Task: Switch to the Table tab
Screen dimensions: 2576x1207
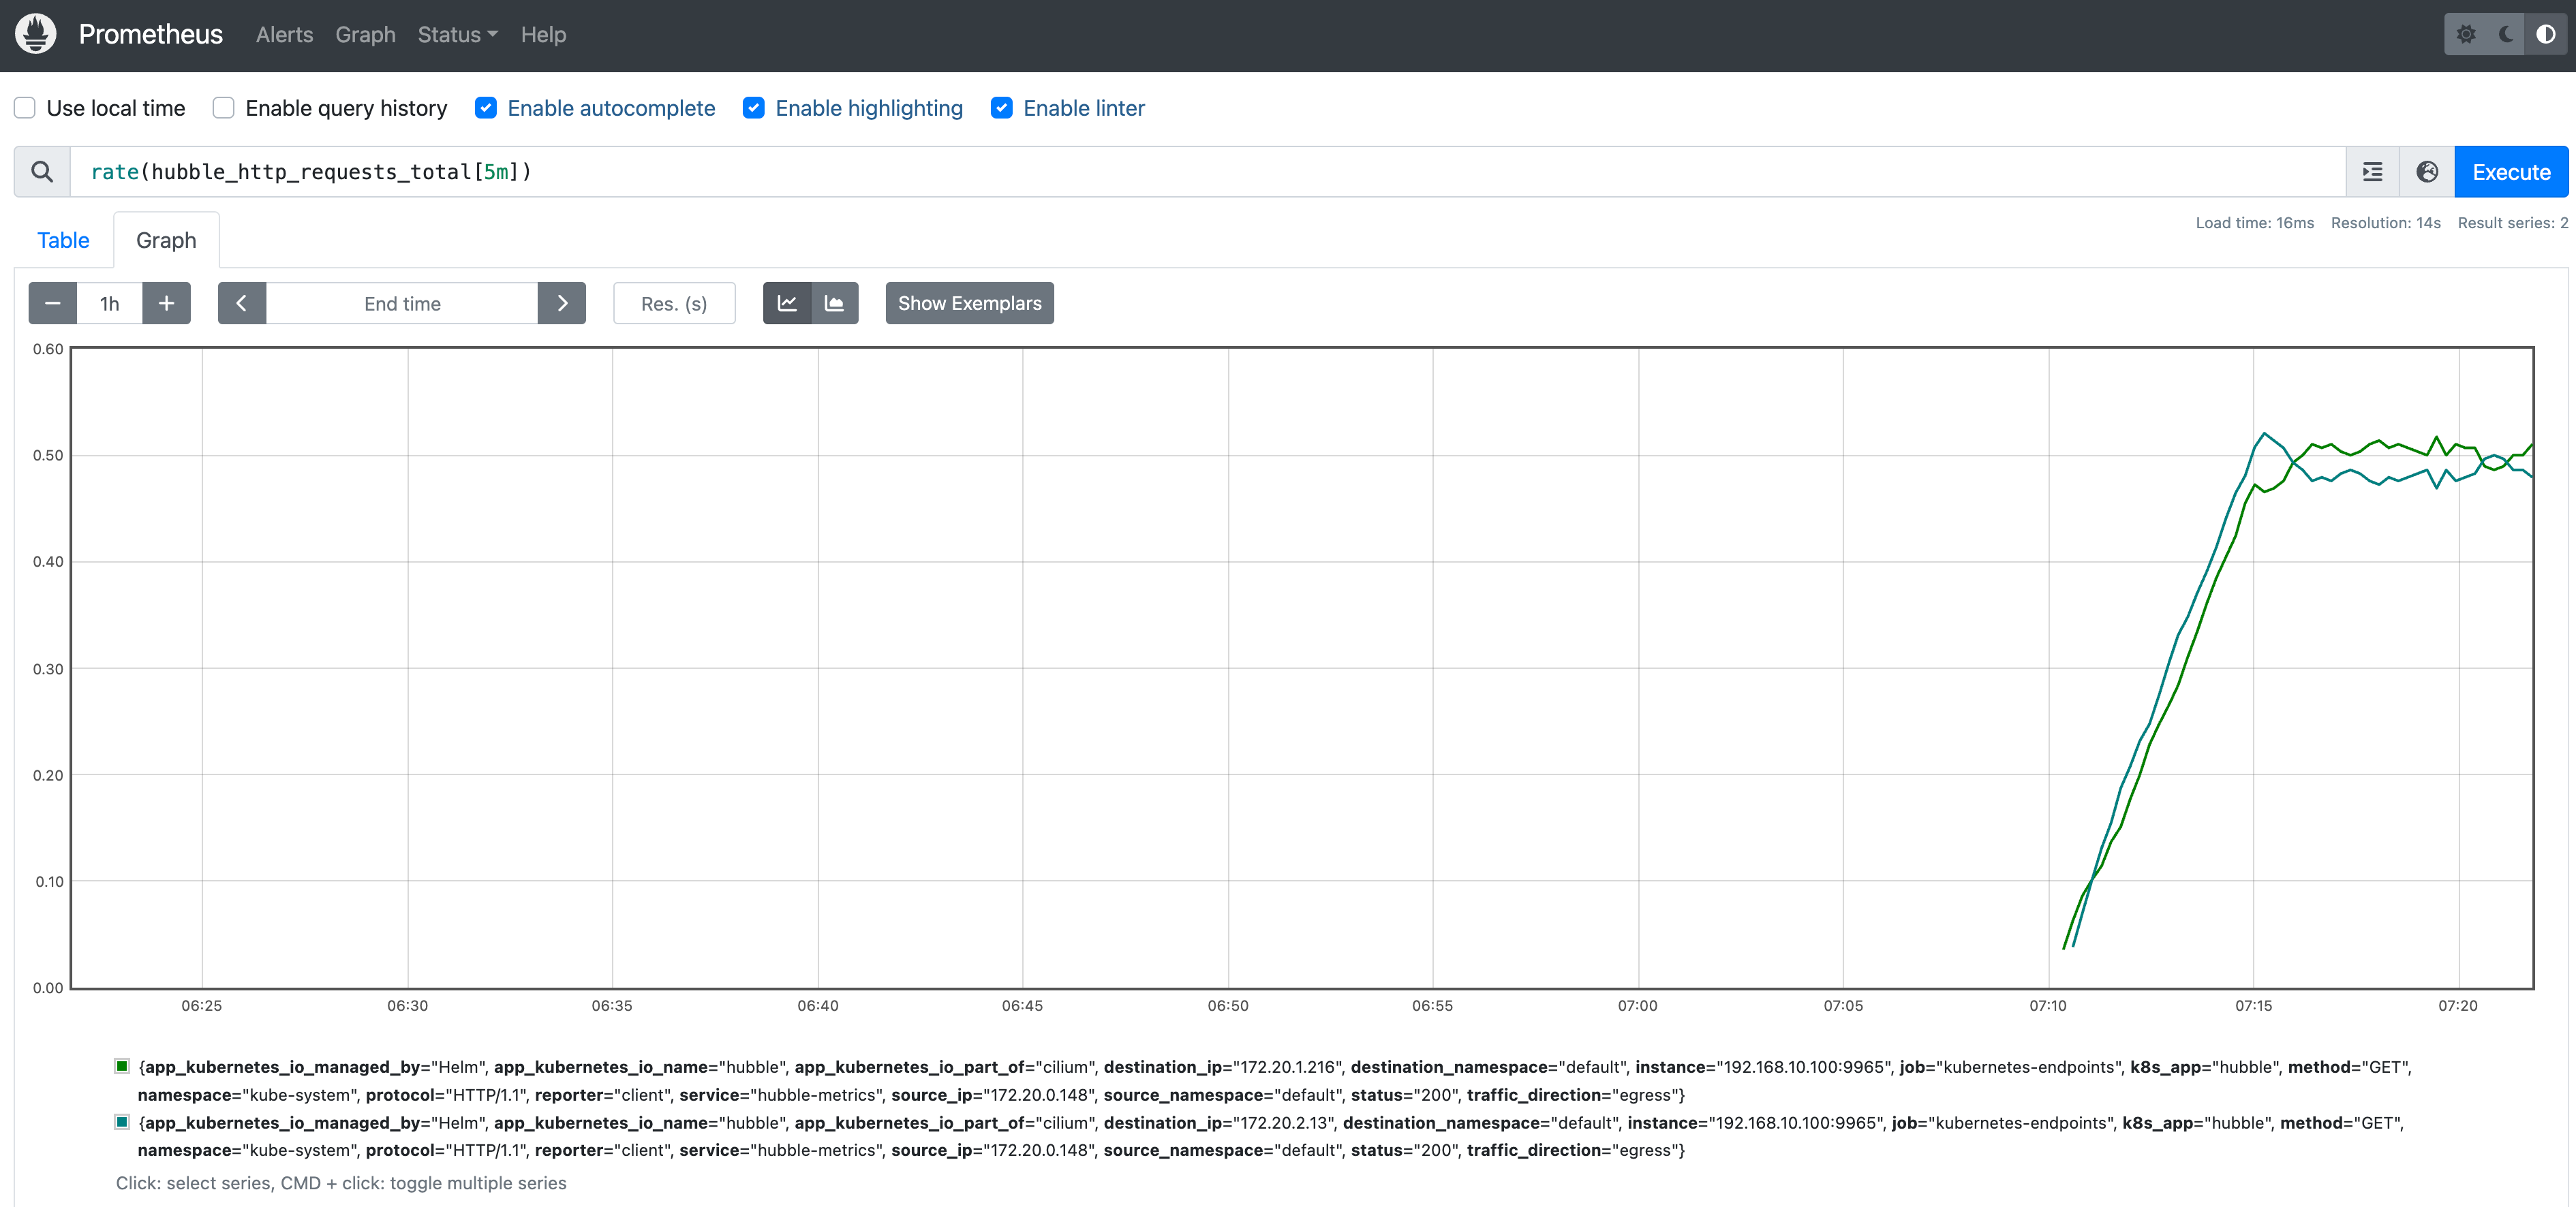Action: (63, 240)
